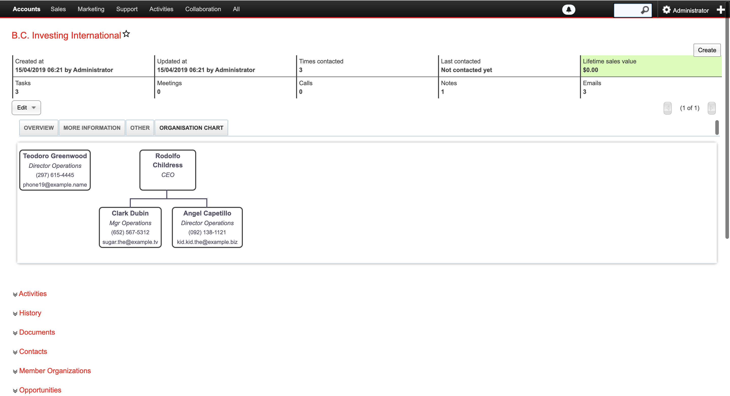730x396 pixels.
Task: Expand the Member Organizations section
Action: [54, 371]
